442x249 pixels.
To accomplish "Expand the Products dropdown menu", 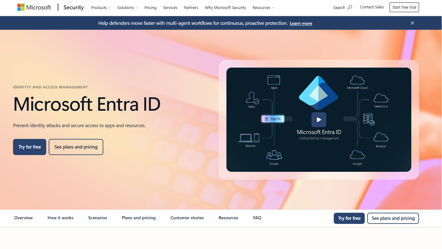I will click(x=101, y=7).
